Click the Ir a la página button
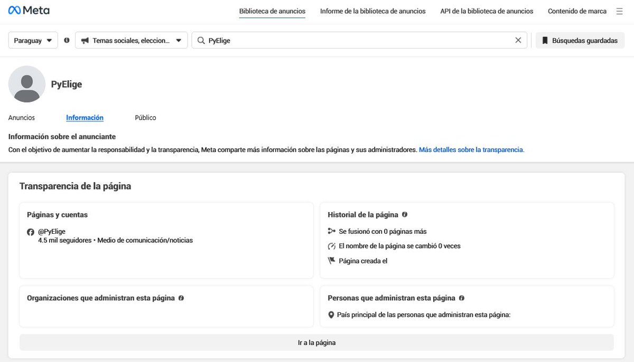This screenshot has width=634, height=362. (x=316, y=342)
